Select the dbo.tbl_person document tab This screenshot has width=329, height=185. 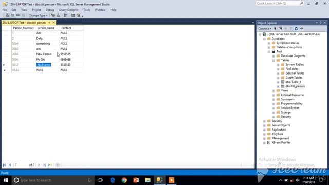[24, 23]
